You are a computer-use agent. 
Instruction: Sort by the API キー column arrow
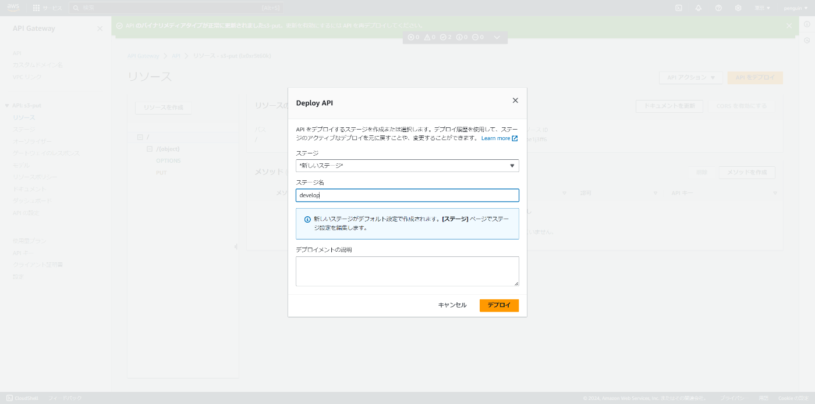click(x=775, y=193)
